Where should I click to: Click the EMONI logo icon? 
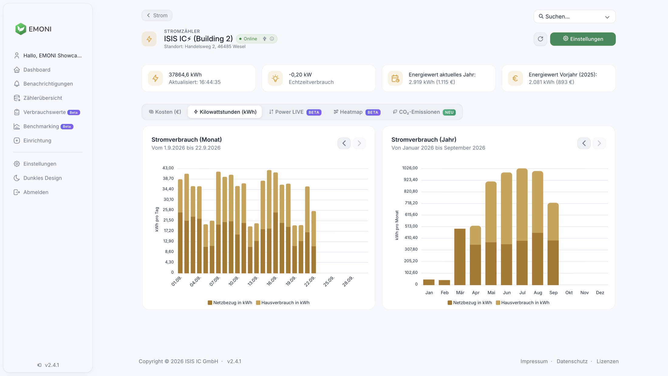tap(21, 29)
